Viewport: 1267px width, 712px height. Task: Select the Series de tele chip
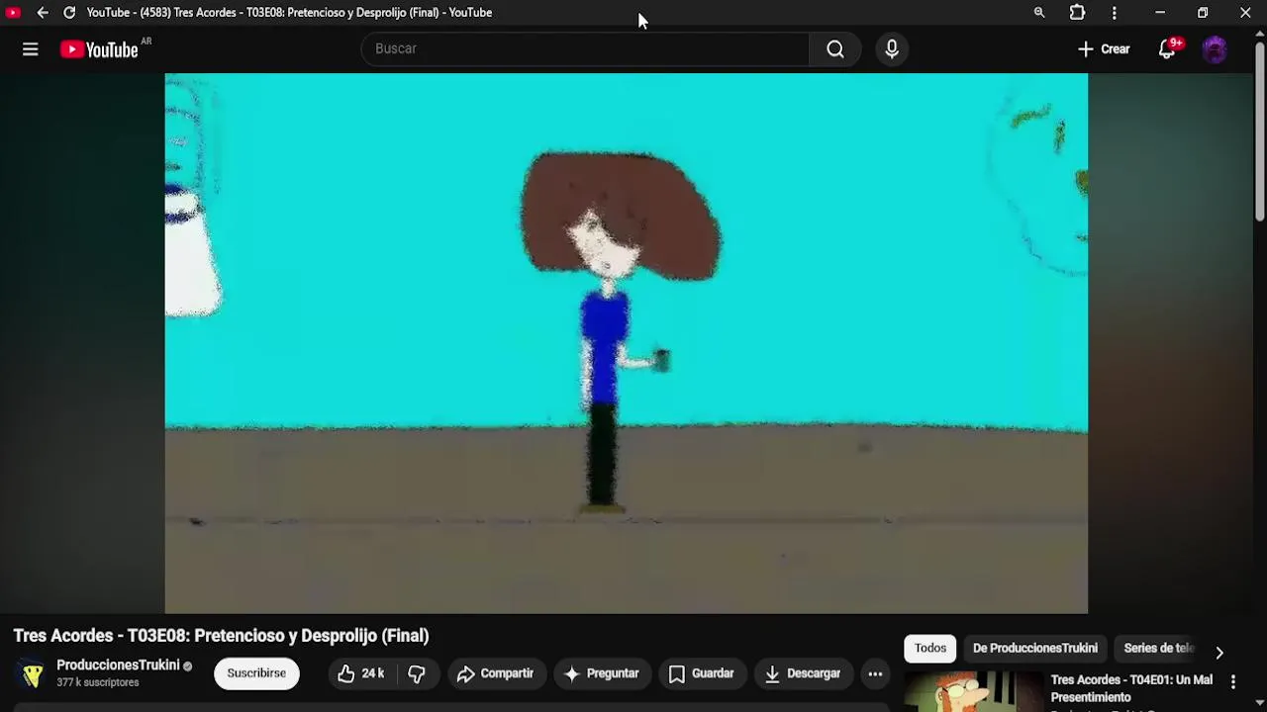pyautogui.click(x=1158, y=648)
